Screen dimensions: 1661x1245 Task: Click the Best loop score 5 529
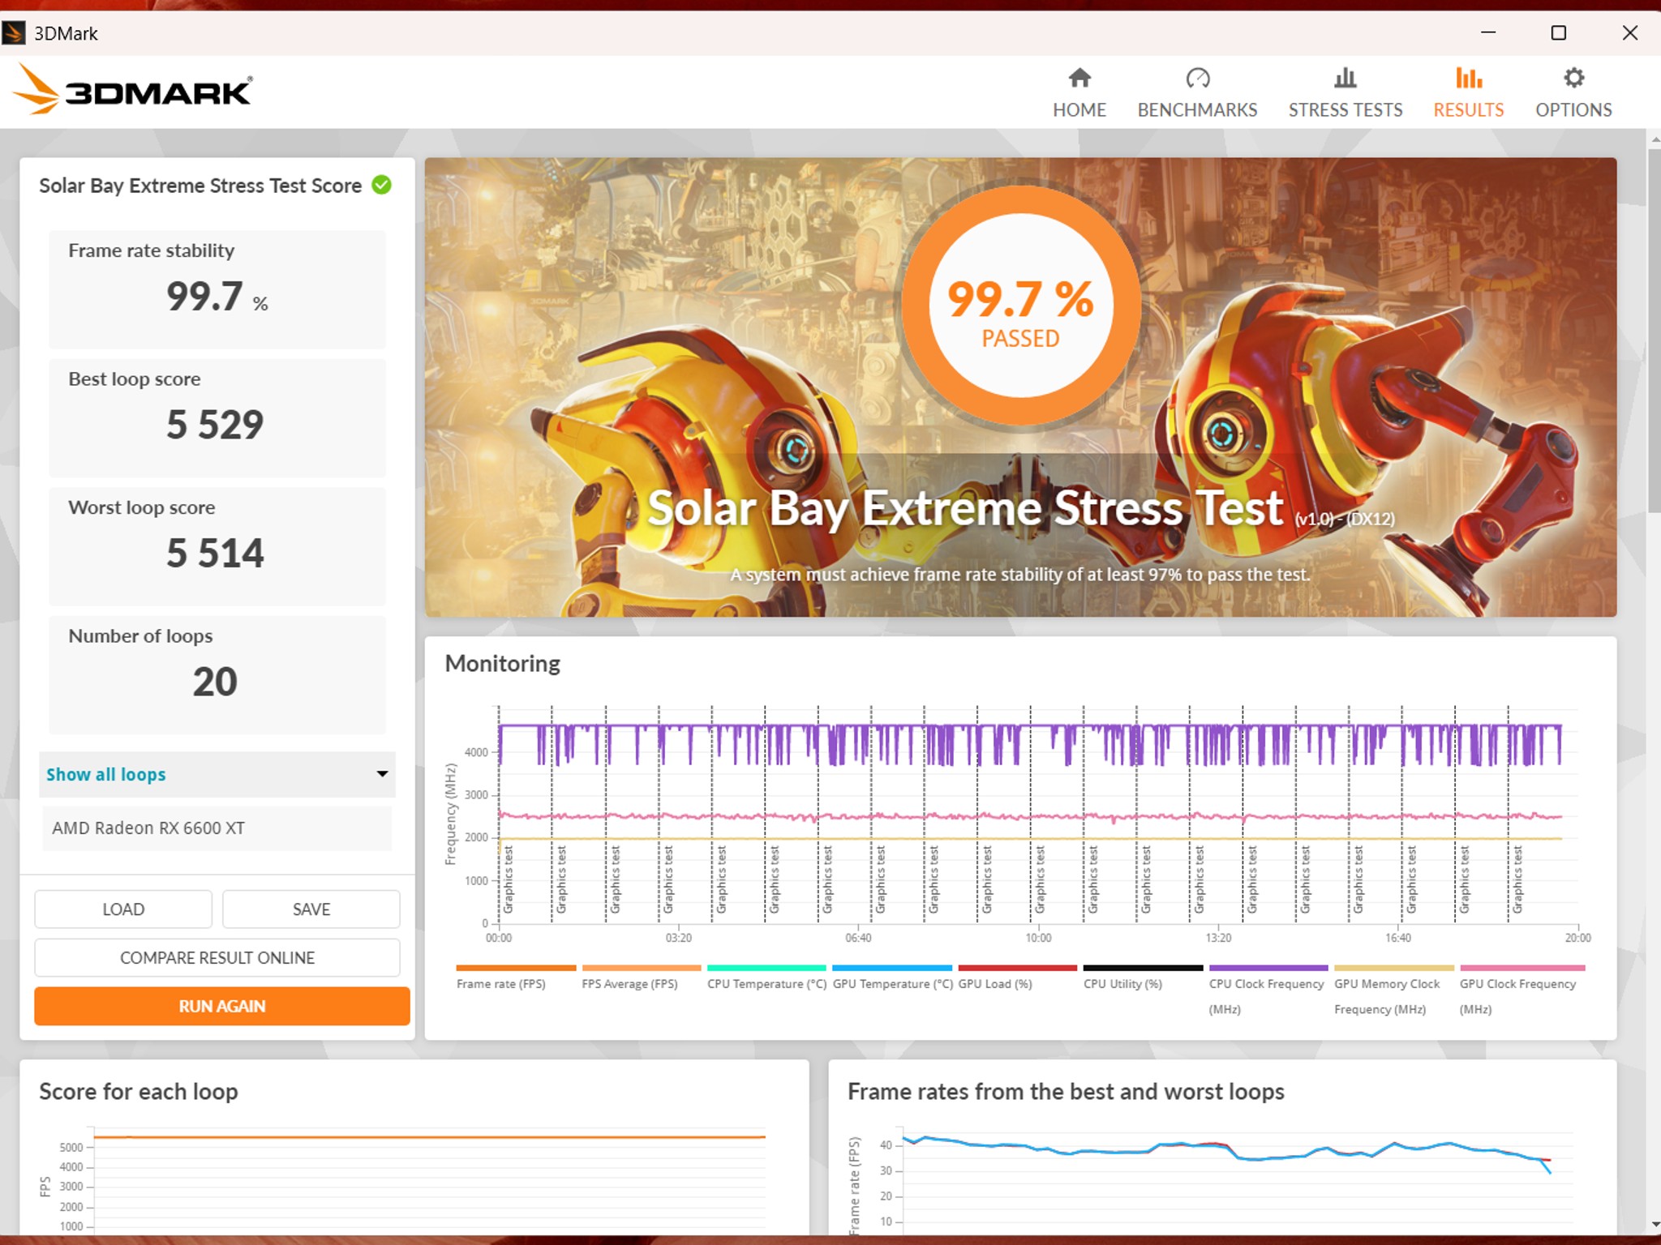[215, 425]
